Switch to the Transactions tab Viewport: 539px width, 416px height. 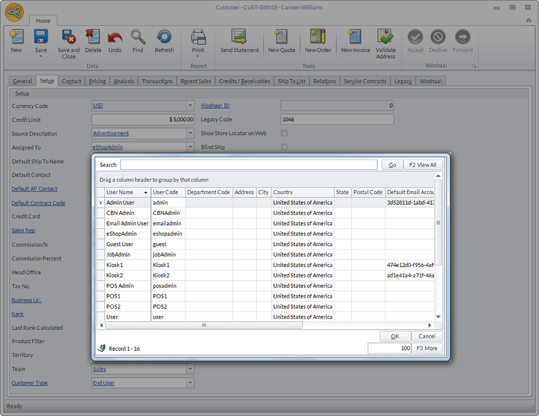click(157, 81)
